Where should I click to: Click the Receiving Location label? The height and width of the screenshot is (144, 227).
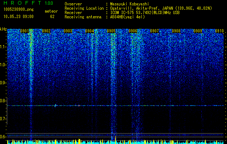[84, 8]
